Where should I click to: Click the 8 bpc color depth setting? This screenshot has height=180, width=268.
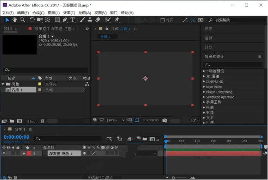click(x=31, y=121)
